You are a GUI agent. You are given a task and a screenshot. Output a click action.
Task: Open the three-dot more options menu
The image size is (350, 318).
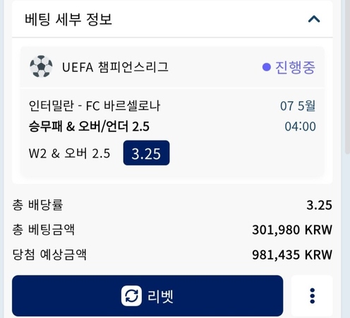(x=312, y=295)
